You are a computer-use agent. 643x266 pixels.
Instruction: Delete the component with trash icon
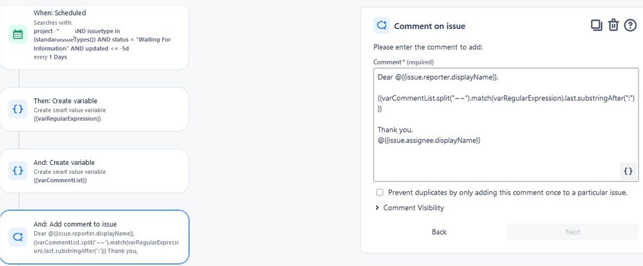(x=613, y=26)
